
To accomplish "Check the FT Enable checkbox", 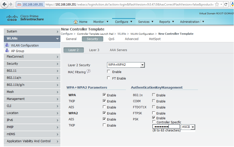I will coord(109,78).
